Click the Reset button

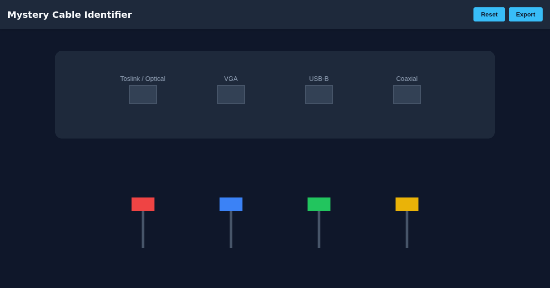pyautogui.click(x=489, y=14)
